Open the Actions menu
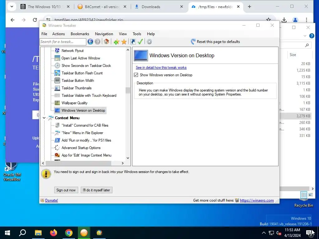The image size is (319, 239). point(58,34)
